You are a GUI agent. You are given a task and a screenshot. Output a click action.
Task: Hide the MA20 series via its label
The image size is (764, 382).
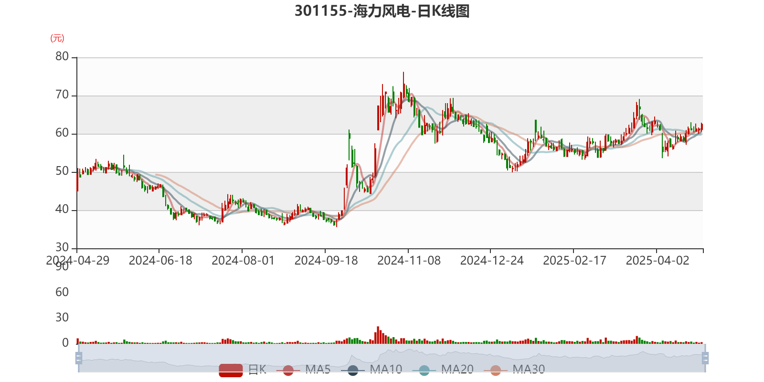(x=457, y=370)
